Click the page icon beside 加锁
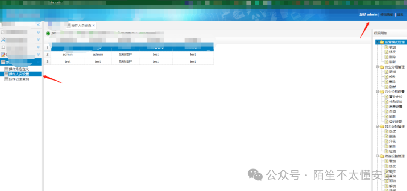Image resolution: width=407 pixels, height=191 pixels. [386, 181]
